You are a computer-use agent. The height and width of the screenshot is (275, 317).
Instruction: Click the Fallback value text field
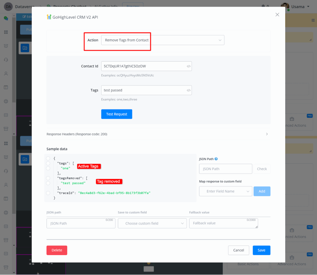coord(223,223)
